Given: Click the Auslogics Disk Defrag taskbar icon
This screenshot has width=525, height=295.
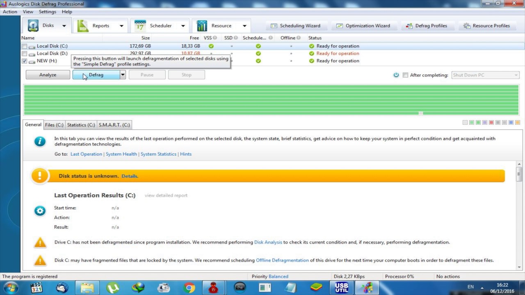Looking at the screenshot, I should pos(367,288).
